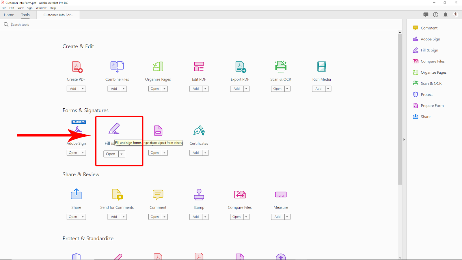This screenshot has height=260, width=462.
Task: Select the Prepare Form icon in Forms section
Action: click(158, 131)
